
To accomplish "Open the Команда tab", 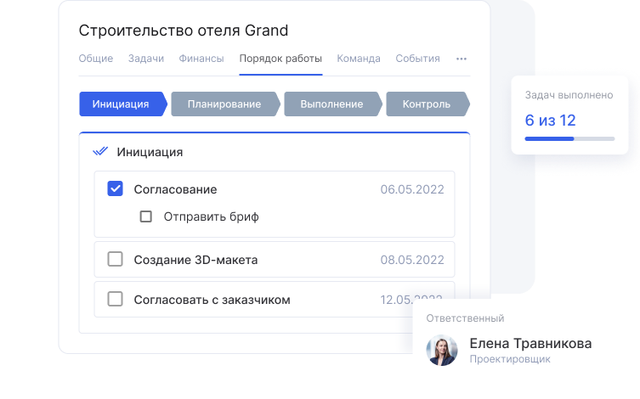I will point(359,59).
